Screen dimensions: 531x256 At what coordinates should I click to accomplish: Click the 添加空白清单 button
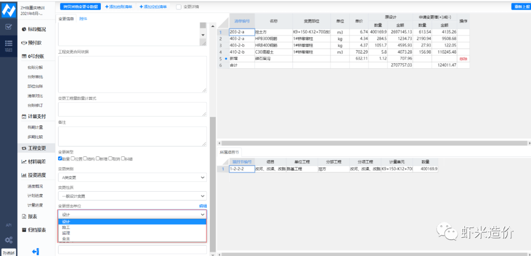click(153, 7)
